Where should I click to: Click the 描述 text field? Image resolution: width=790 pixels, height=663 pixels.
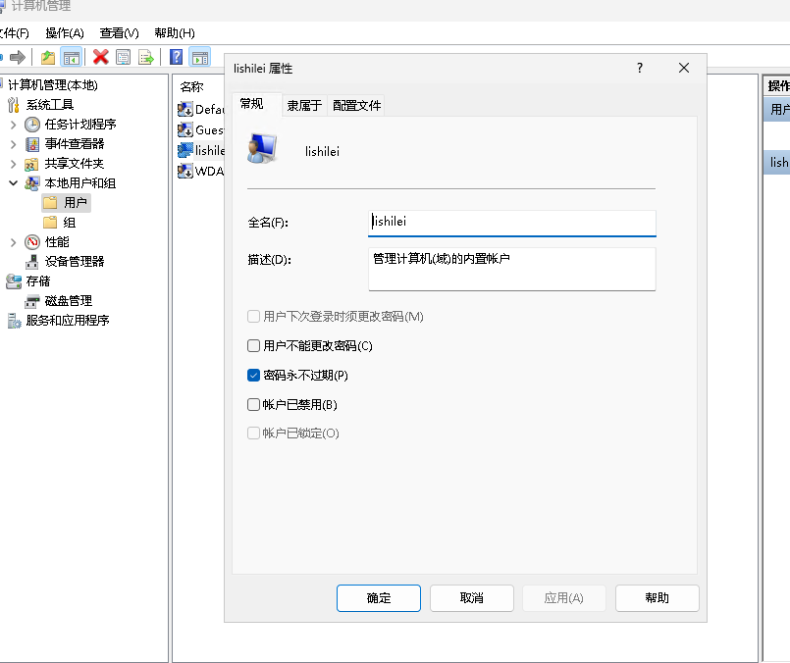pyautogui.click(x=511, y=269)
